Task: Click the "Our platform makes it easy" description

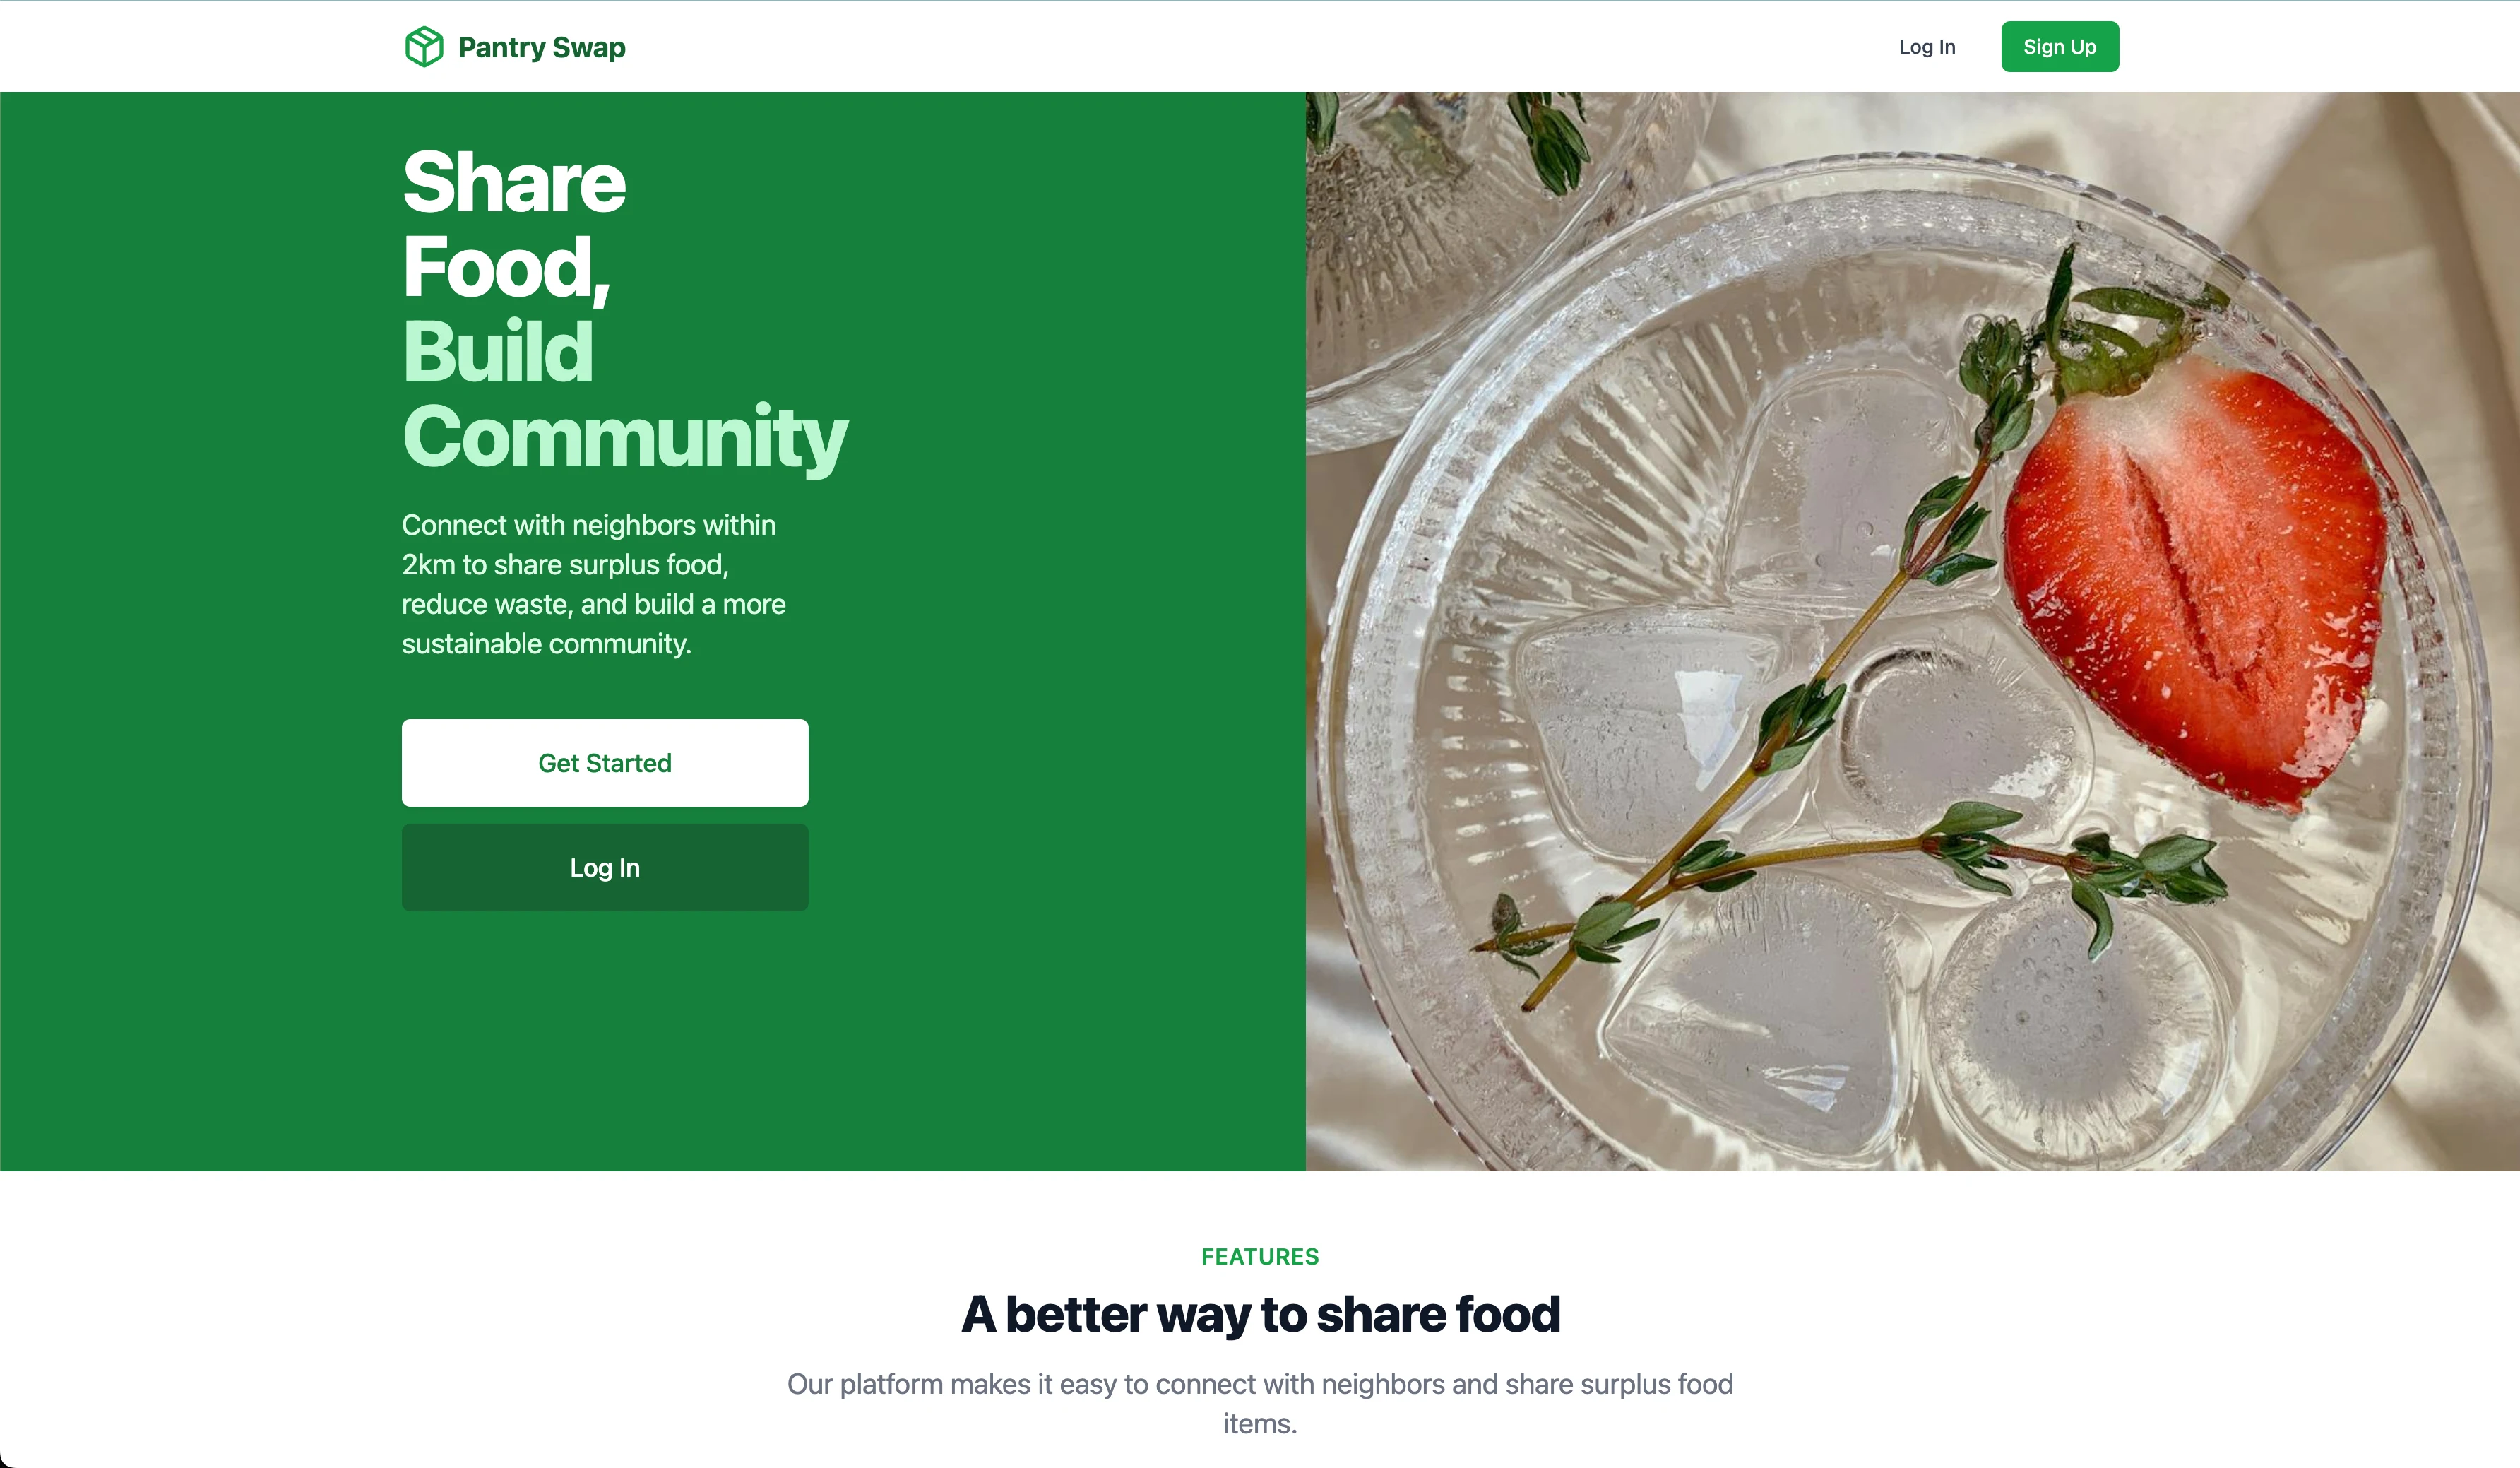Action: 1260,1403
